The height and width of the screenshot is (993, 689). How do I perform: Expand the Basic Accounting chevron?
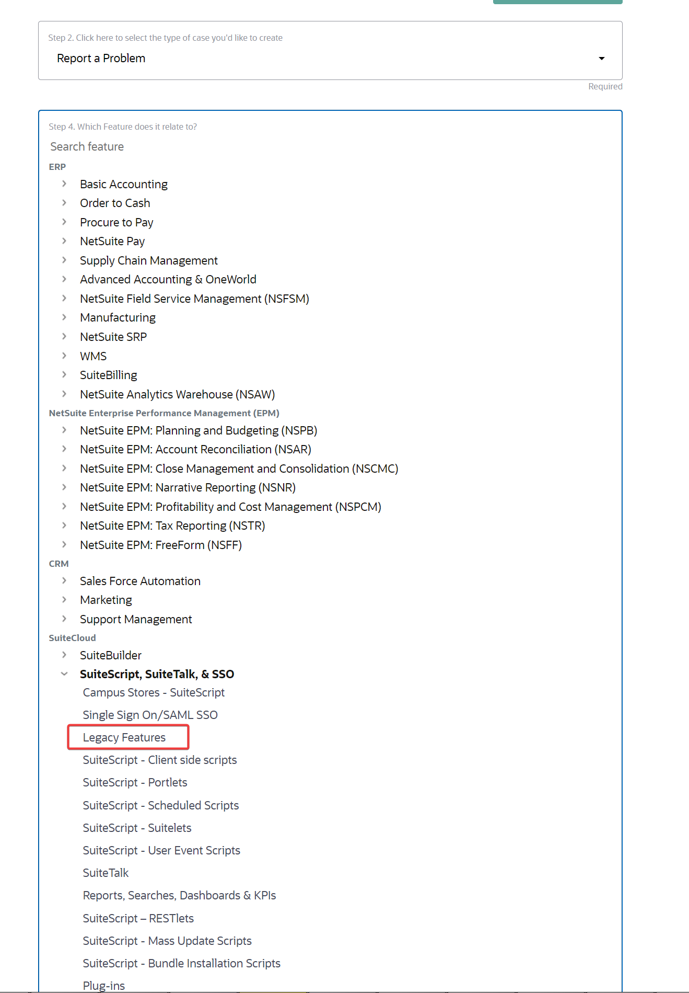click(64, 184)
